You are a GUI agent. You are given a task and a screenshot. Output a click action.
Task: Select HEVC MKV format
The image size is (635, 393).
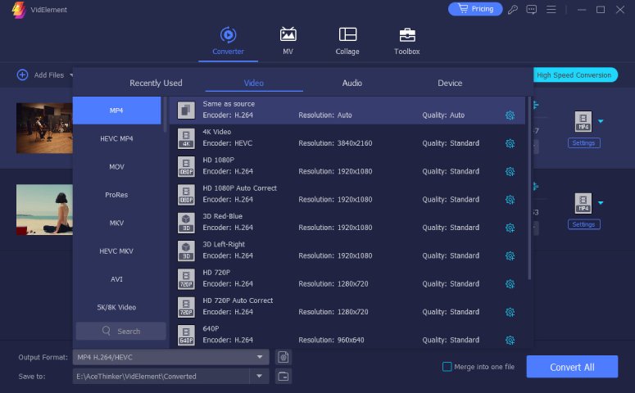(116, 251)
